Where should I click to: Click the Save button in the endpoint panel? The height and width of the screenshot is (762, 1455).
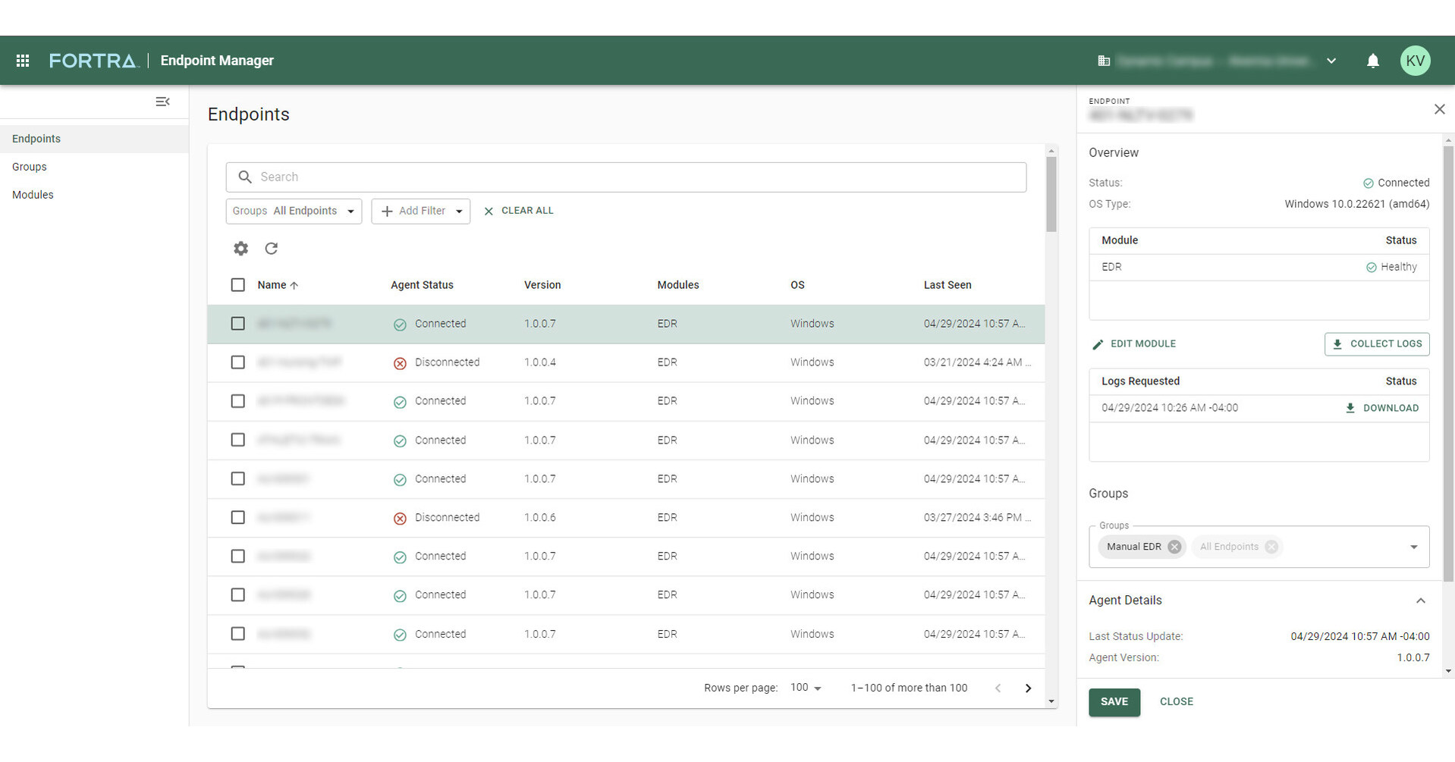point(1114,701)
